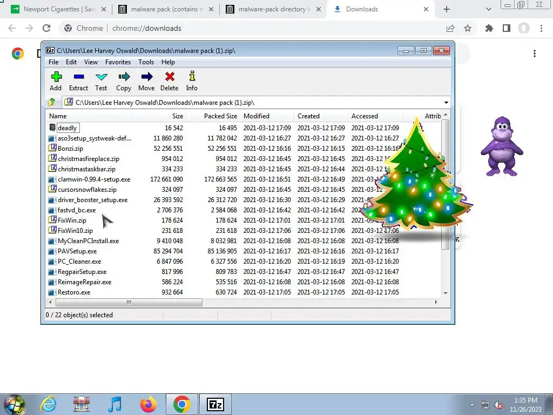Open Downloads page three-dot menu
The width and height of the screenshot is (553, 415).
point(535,53)
